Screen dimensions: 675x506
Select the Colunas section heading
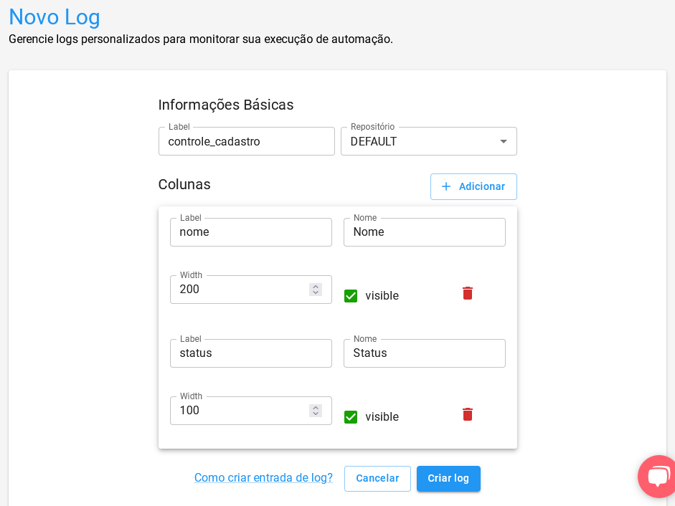point(184,184)
